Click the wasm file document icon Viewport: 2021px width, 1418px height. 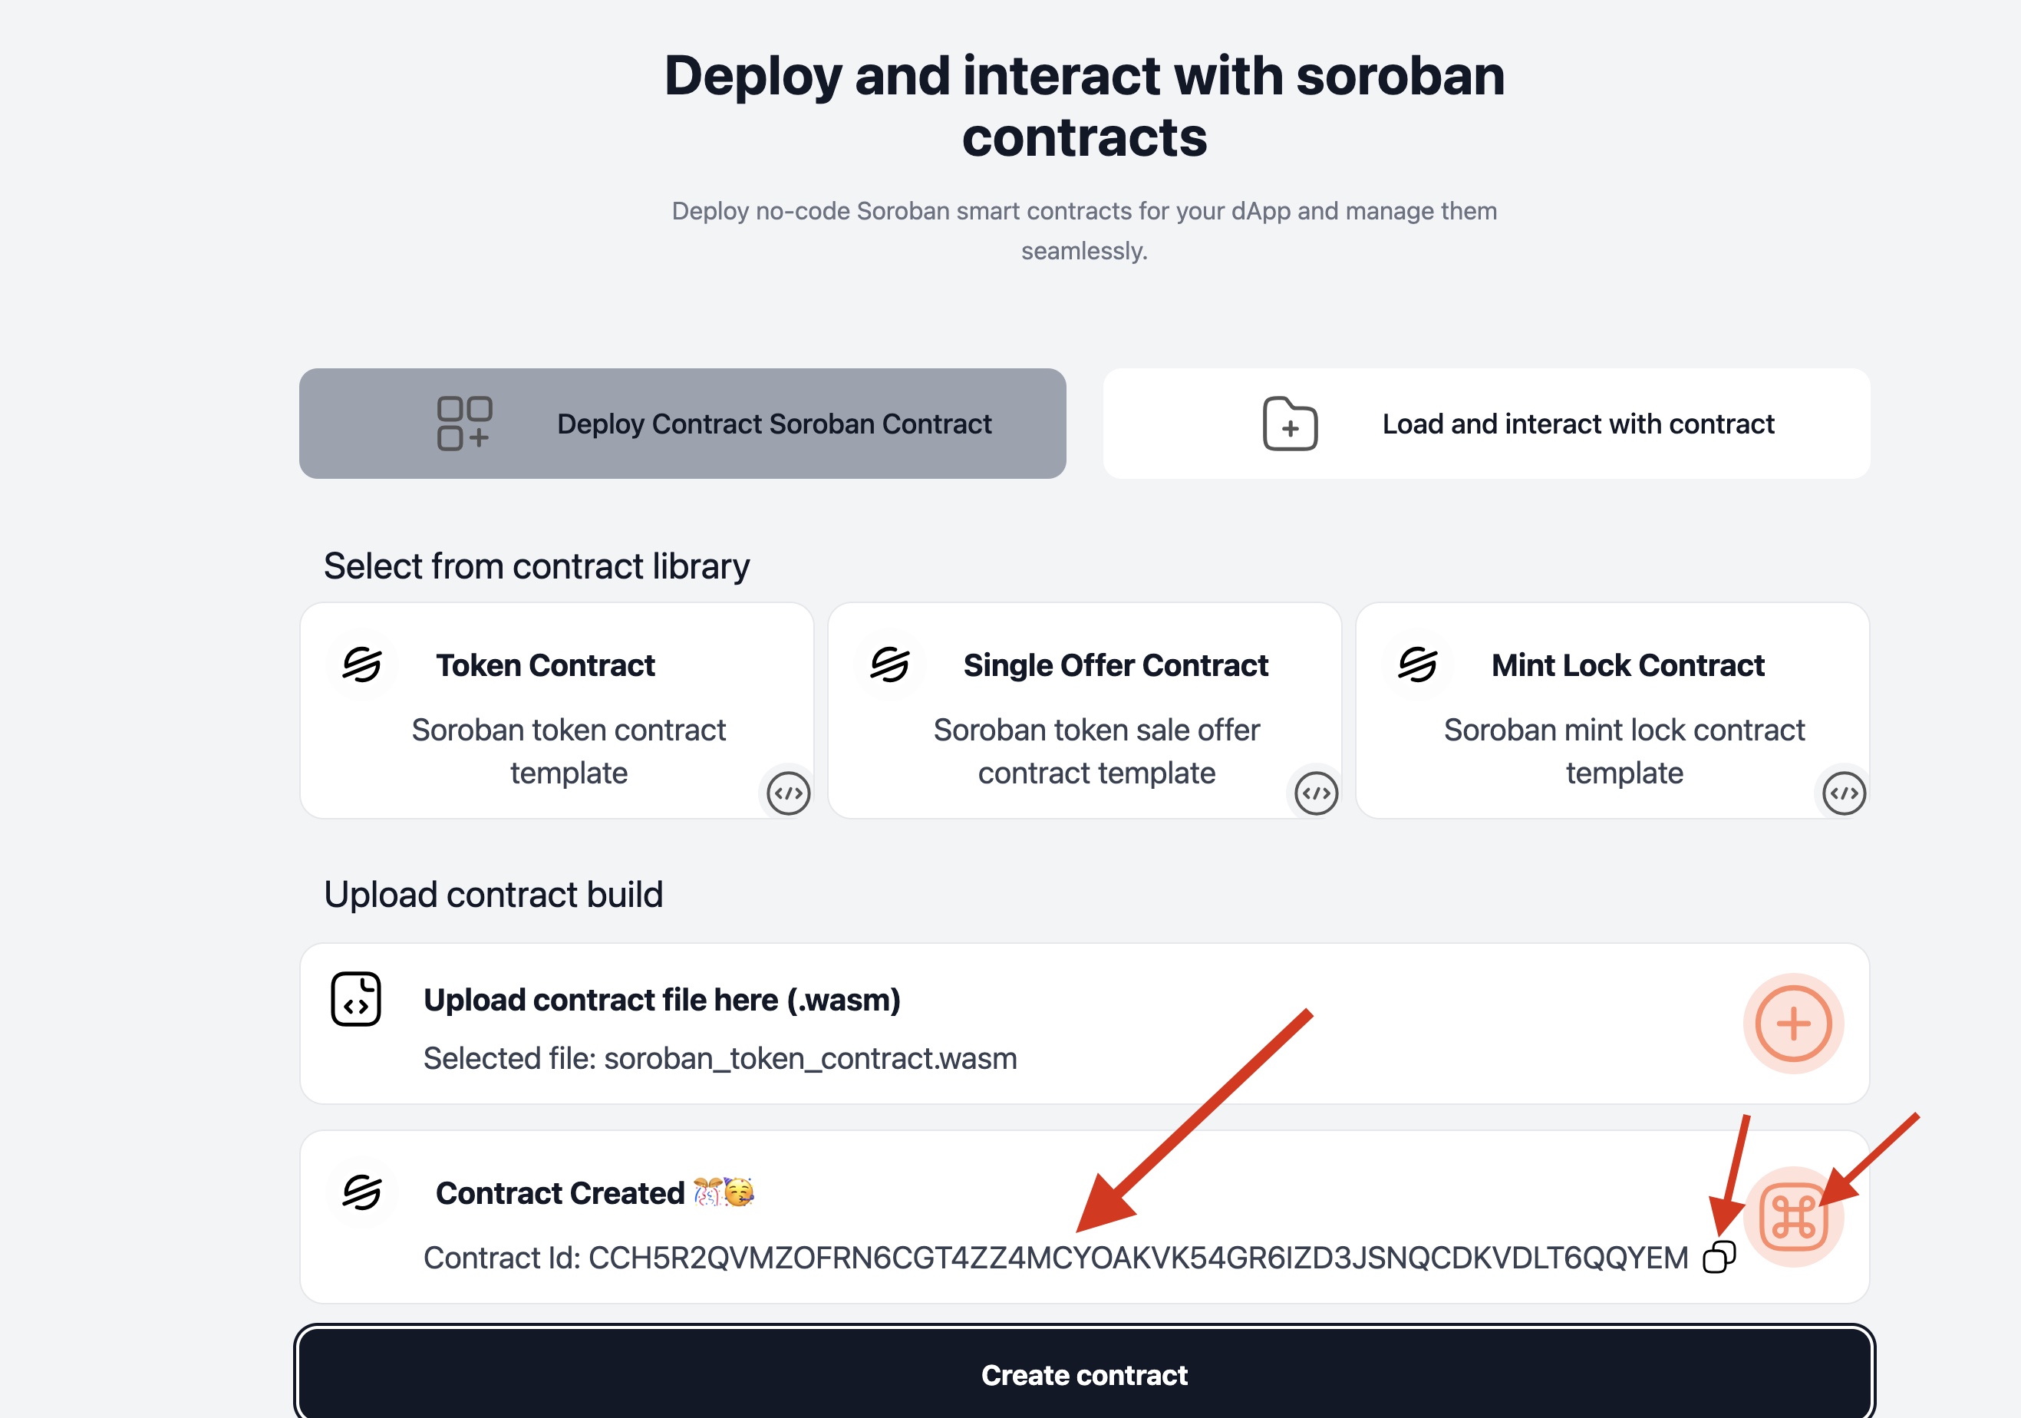pyautogui.click(x=355, y=999)
